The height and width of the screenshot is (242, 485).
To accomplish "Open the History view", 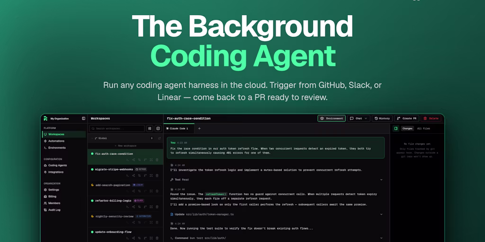I will pos(382,118).
